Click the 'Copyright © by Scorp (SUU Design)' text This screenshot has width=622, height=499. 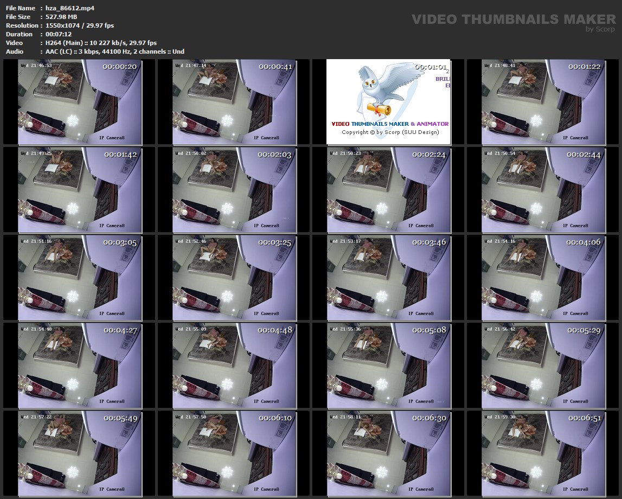point(390,132)
